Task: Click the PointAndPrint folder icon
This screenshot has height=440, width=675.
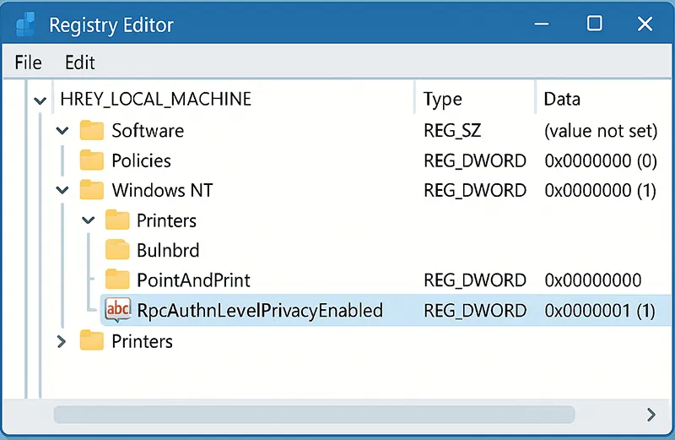Action: (117, 280)
